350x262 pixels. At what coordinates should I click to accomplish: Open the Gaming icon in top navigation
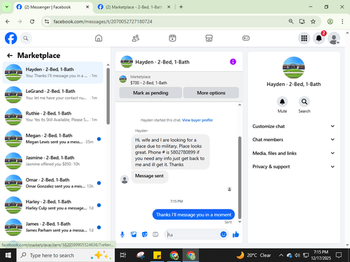click(x=246, y=38)
